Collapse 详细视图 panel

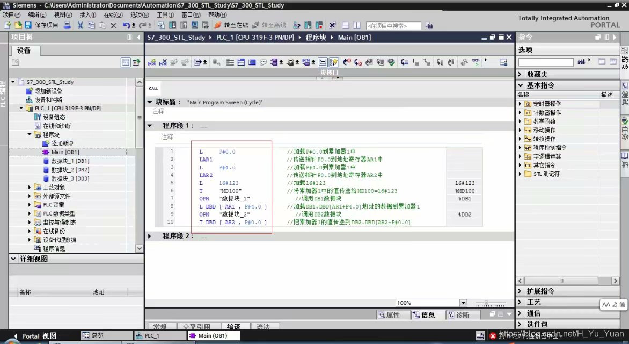13,259
